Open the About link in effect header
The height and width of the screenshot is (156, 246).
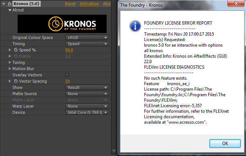click(107, 4)
